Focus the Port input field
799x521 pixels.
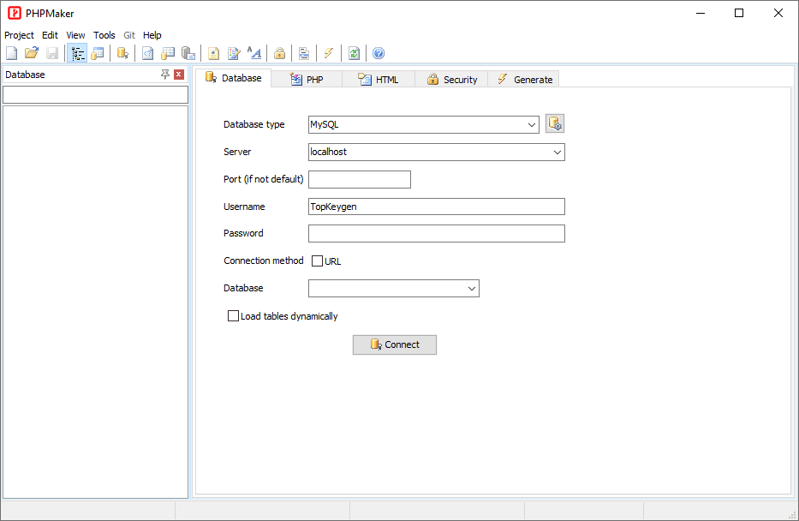(360, 179)
